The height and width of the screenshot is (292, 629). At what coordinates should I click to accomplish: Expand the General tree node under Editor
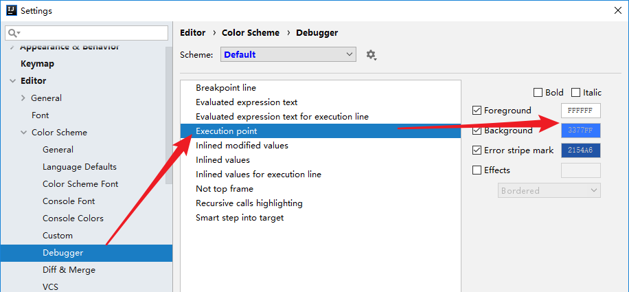coord(24,98)
